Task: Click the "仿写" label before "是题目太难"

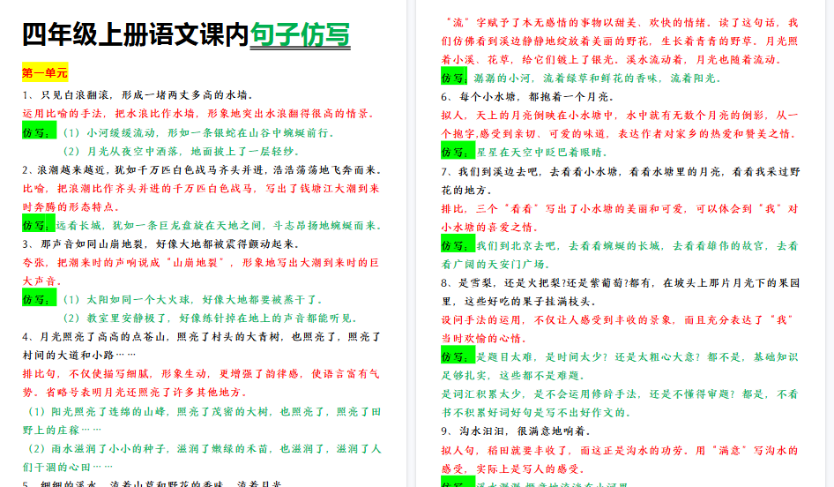Action: tap(458, 356)
